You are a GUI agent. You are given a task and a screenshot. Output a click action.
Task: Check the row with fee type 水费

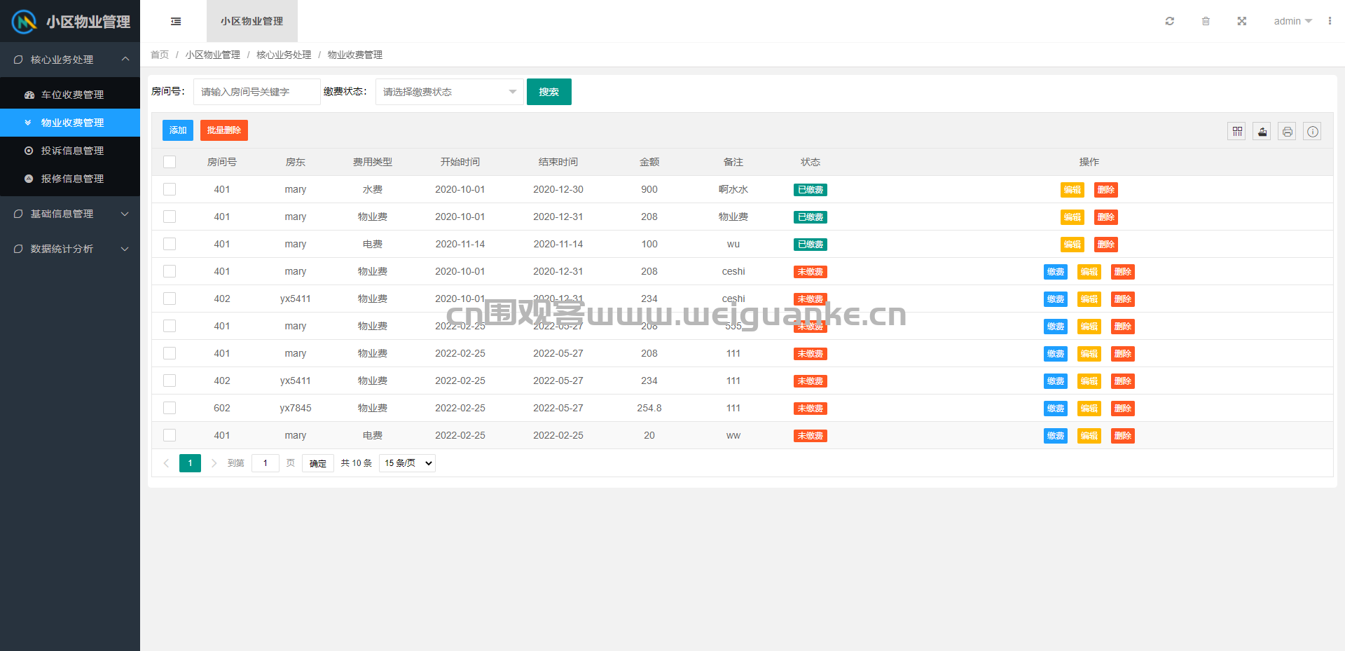170,189
